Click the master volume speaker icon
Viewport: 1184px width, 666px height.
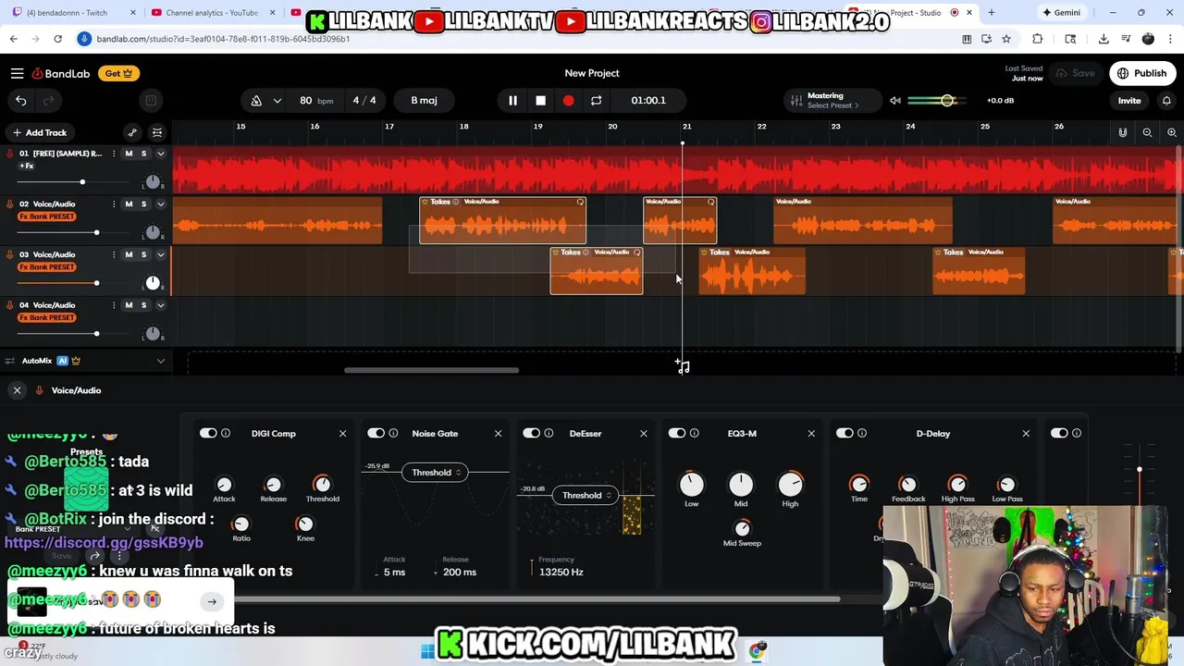895,100
